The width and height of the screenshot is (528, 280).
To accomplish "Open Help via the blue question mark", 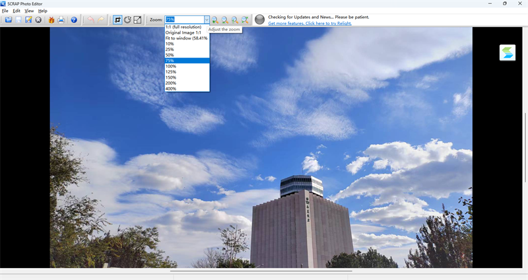I will (74, 20).
